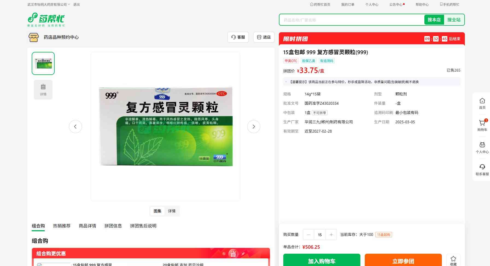Click the 加入购物车 button
The height and width of the screenshot is (266, 490).
322,261
